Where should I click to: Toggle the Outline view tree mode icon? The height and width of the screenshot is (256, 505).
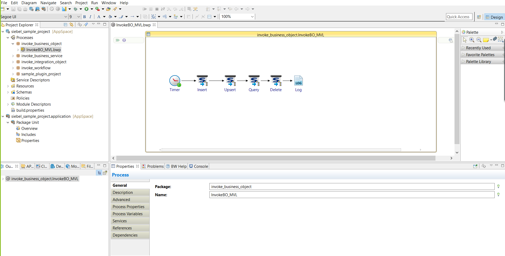coord(99,173)
